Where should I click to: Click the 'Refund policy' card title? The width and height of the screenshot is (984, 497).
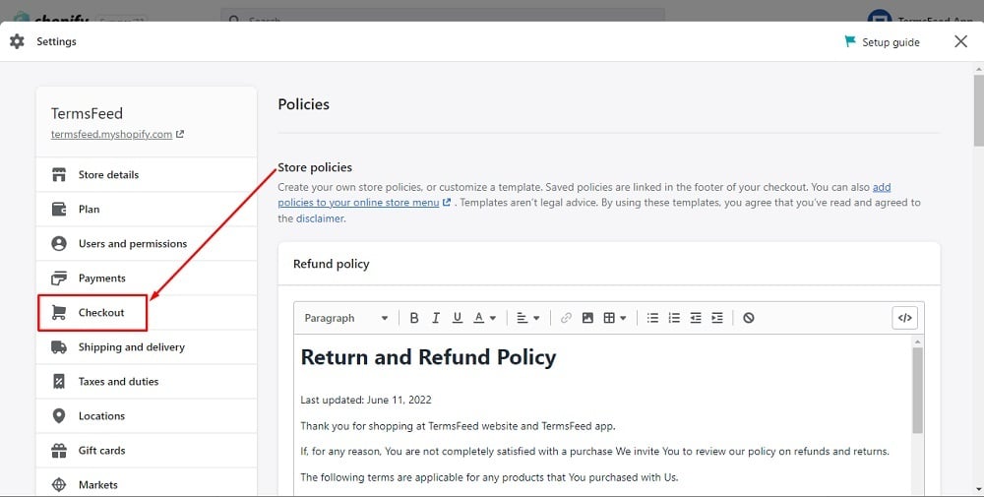[332, 264]
